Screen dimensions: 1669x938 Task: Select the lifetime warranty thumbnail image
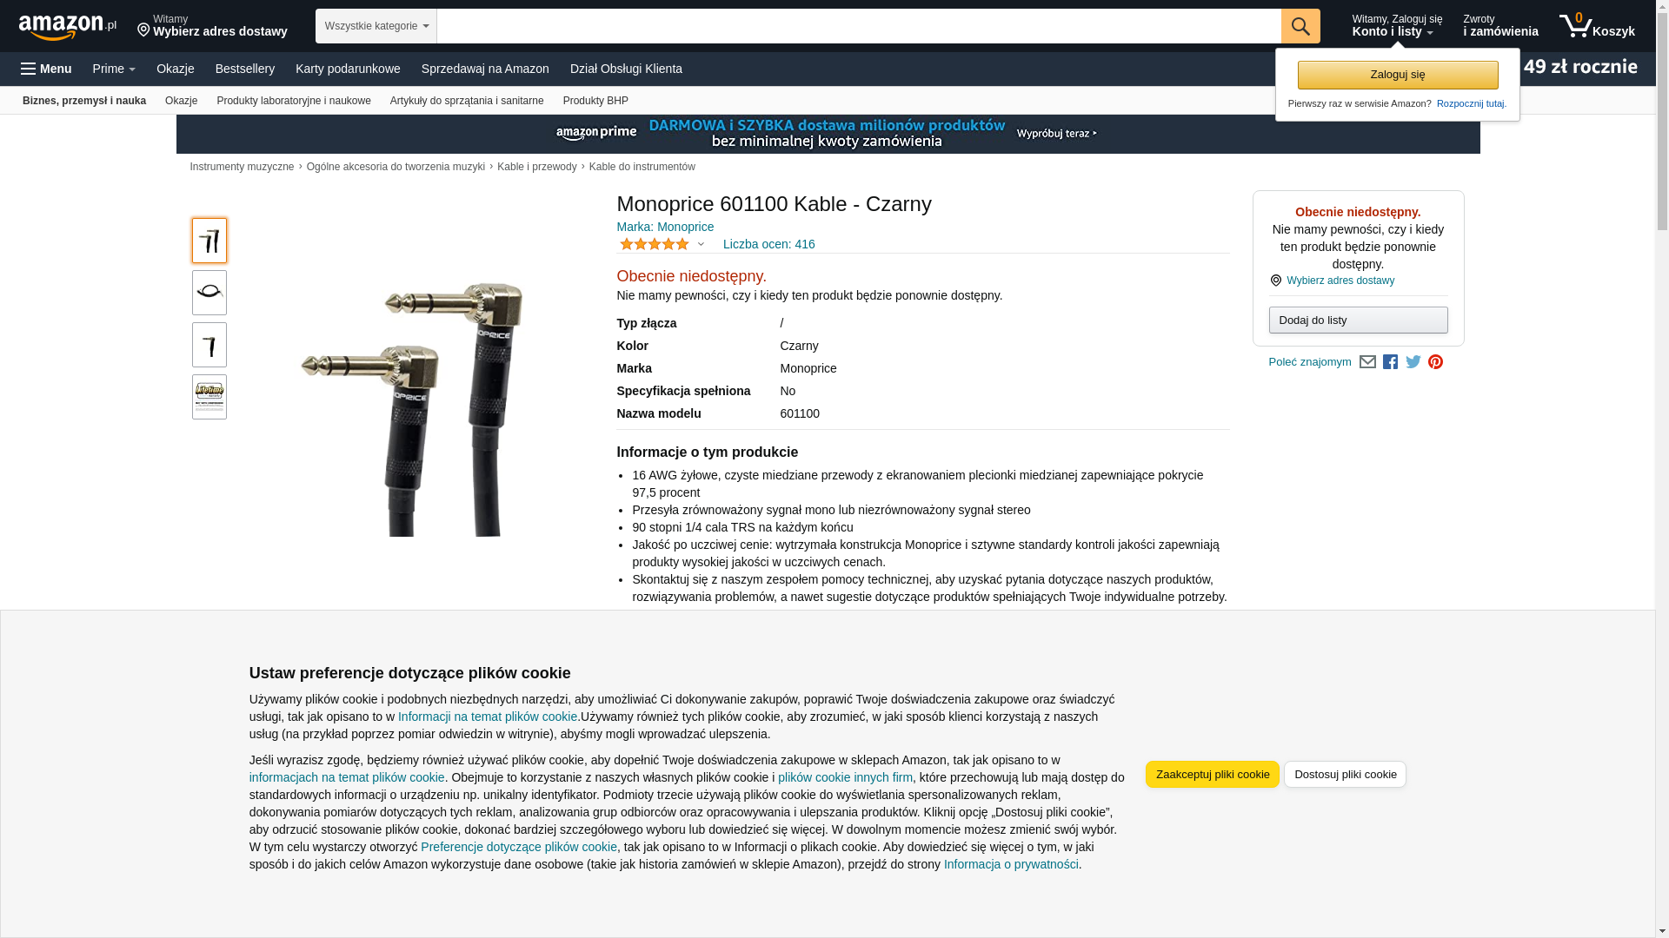pyautogui.click(x=209, y=397)
